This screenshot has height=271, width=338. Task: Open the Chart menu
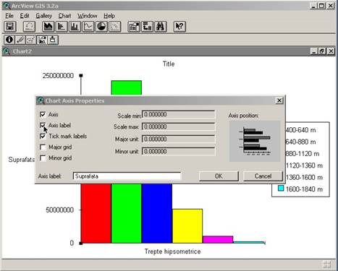point(64,16)
